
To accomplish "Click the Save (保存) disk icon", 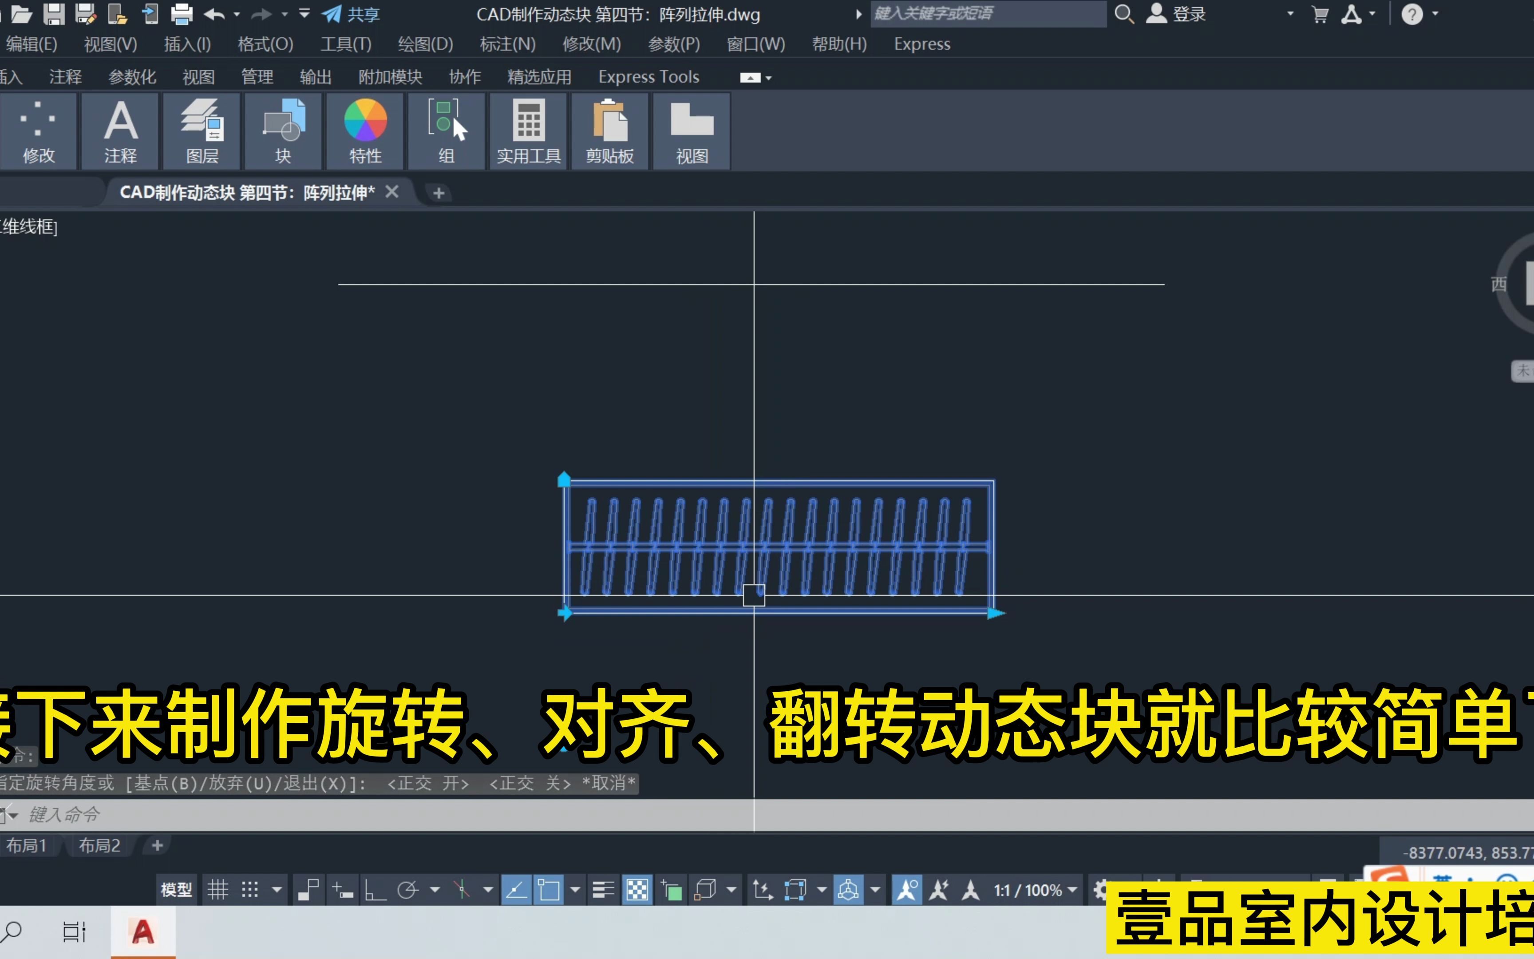I will click(x=55, y=14).
